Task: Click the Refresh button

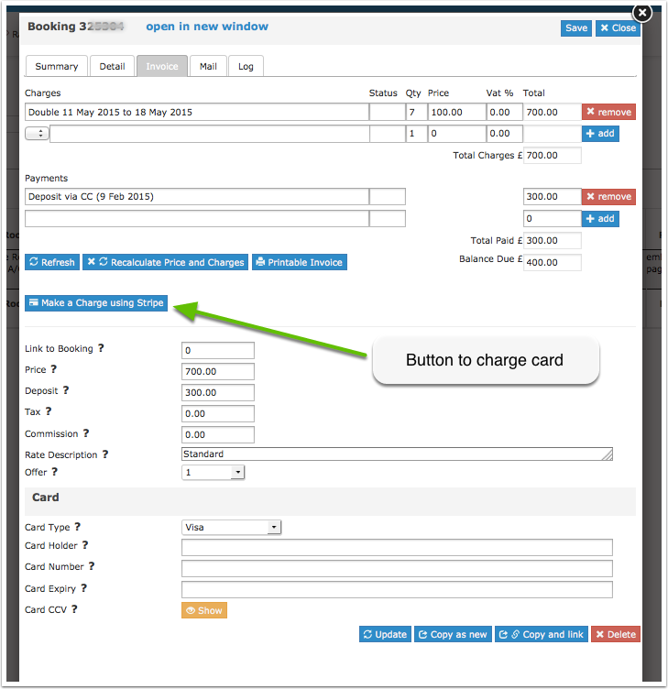Action: click(x=52, y=262)
